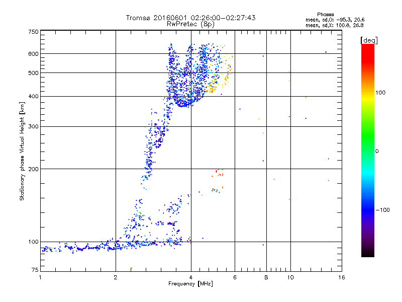Image resolution: width=402 pixels, height=302 pixels.
Task: Click the '75' height tick label
Action: click(35, 270)
